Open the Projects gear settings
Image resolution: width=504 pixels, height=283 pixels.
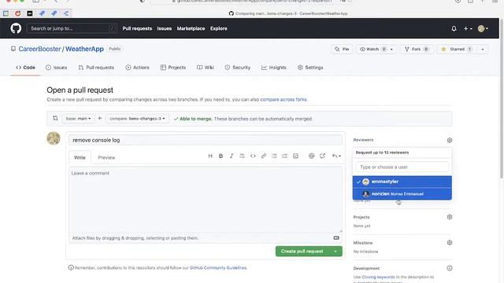coord(450,217)
